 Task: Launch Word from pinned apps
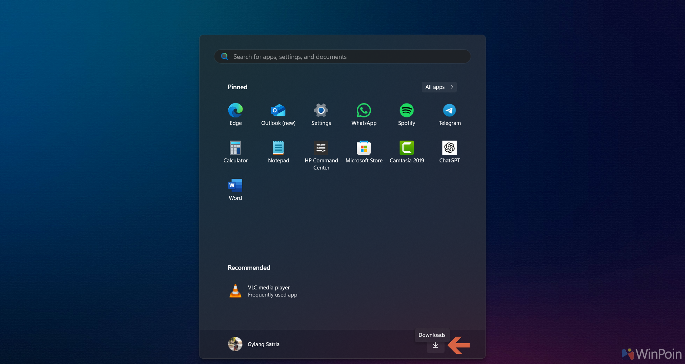pyautogui.click(x=235, y=189)
